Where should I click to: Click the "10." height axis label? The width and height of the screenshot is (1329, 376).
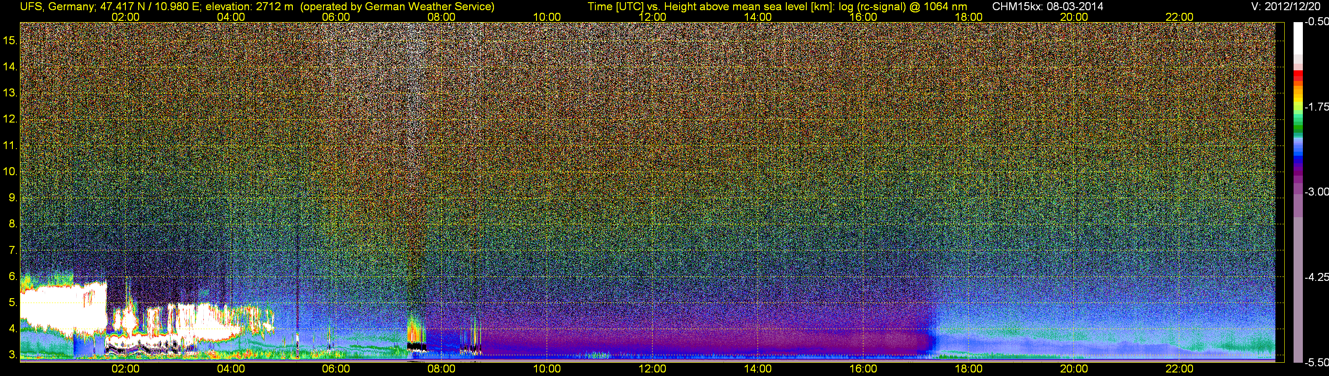click(10, 172)
